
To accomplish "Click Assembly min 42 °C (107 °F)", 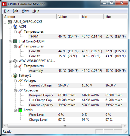I will [92, 71].
